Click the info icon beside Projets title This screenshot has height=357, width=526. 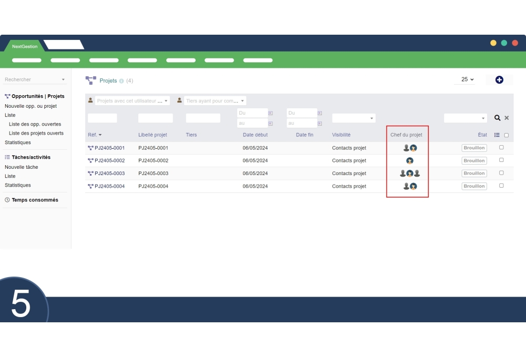pos(122,81)
